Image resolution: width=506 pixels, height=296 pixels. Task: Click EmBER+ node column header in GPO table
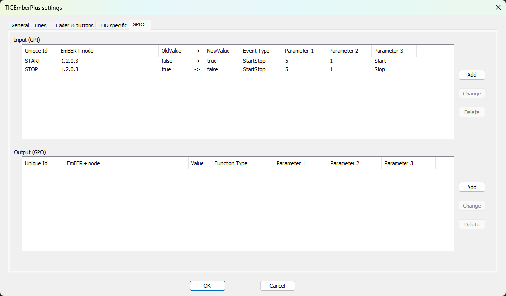pos(126,163)
